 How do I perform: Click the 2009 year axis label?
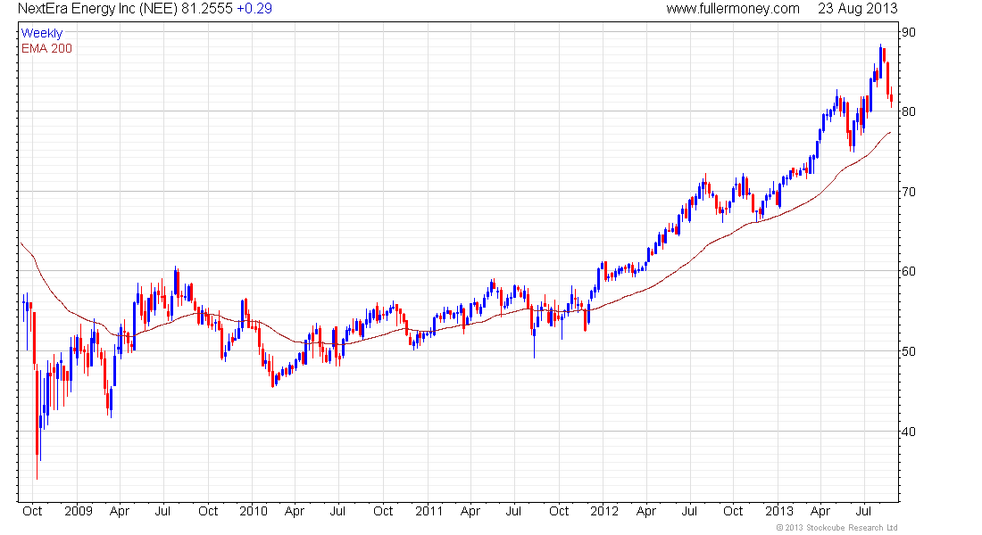click(x=79, y=511)
